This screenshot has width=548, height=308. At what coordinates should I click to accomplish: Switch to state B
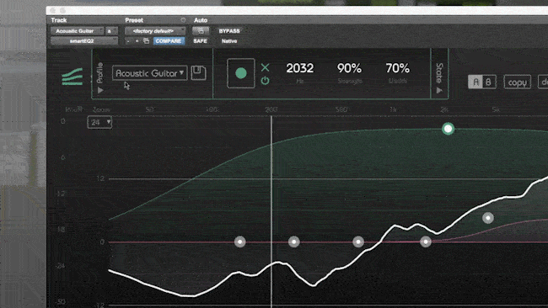pyautogui.click(x=489, y=82)
